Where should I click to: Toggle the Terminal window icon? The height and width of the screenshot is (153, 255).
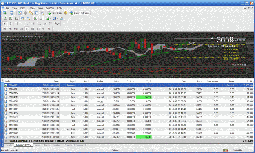pos(37,13)
